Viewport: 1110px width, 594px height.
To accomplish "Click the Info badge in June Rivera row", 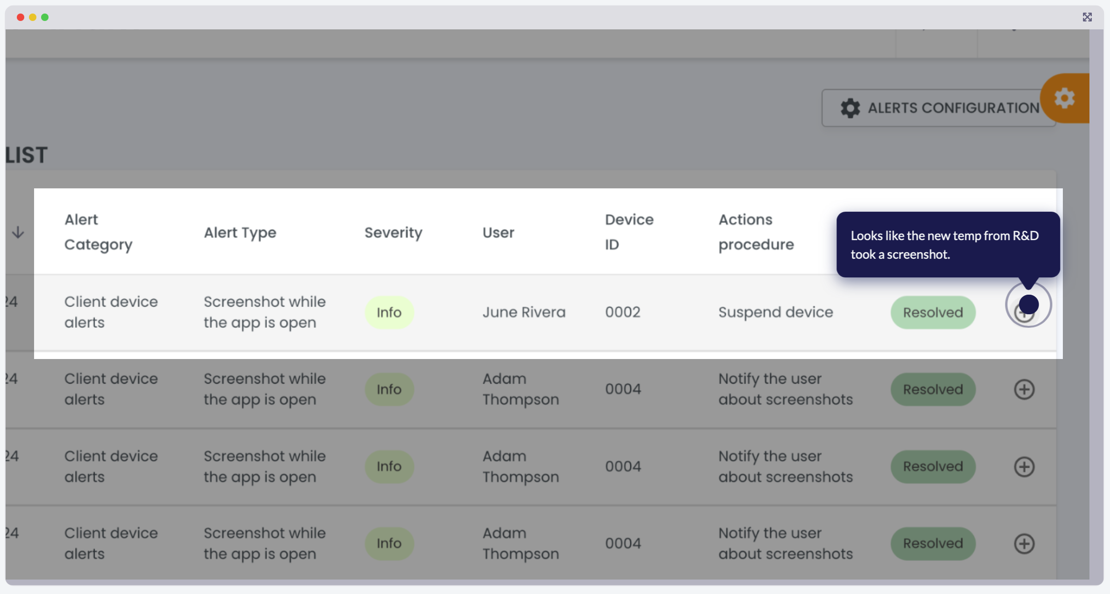I will pyautogui.click(x=389, y=312).
